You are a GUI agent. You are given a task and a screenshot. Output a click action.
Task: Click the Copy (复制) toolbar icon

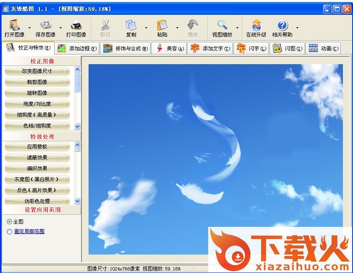(131, 25)
